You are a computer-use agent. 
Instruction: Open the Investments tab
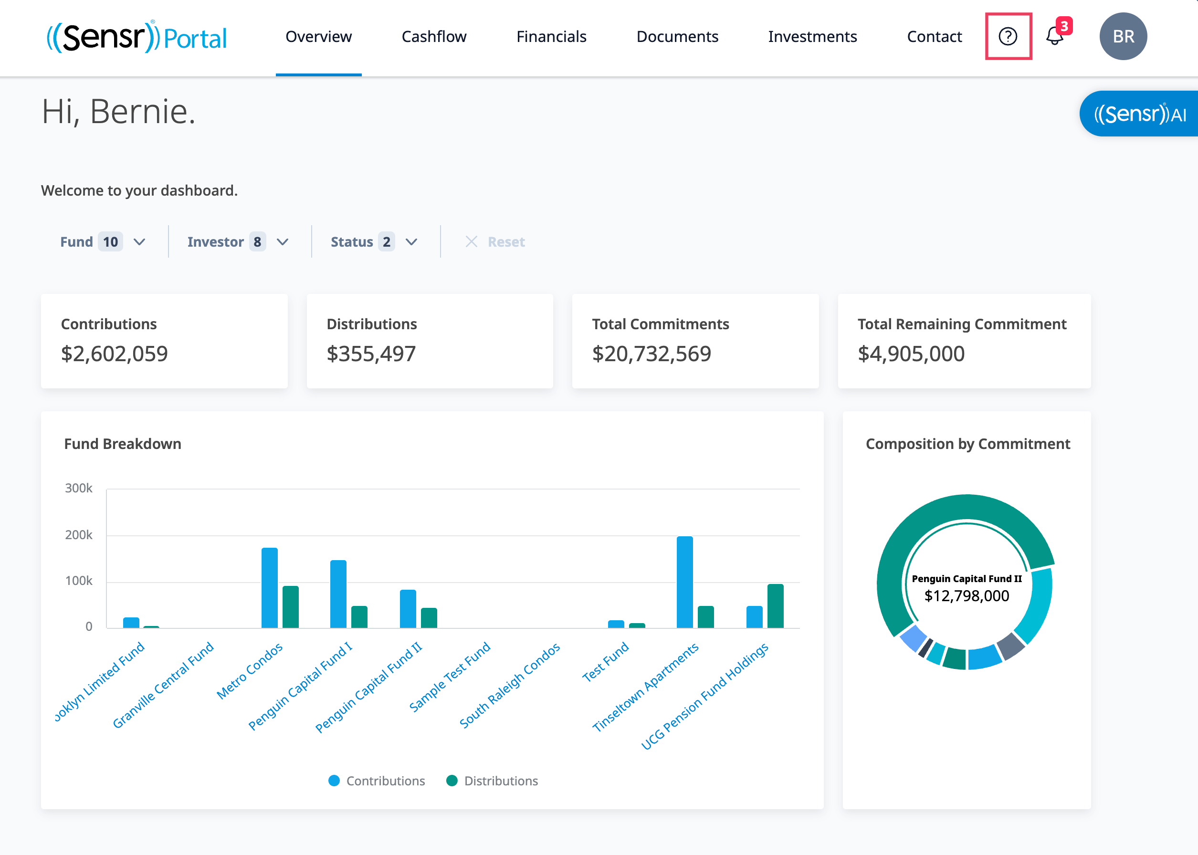pyautogui.click(x=812, y=36)
